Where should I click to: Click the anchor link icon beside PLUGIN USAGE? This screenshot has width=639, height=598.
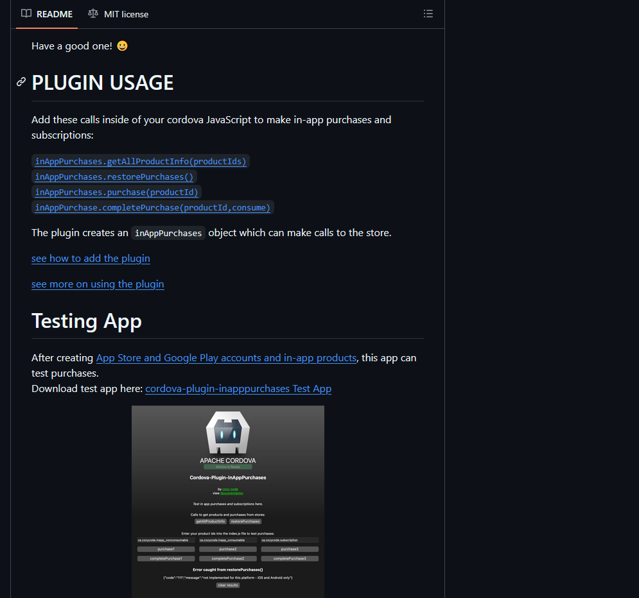21,82
